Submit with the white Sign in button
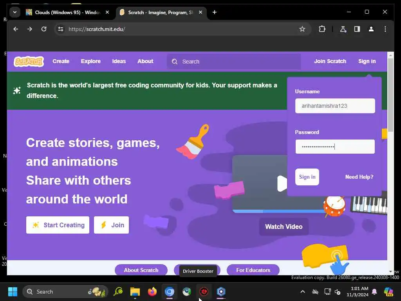Image resolution: width=401 pixels, height=301 pixels. (307, 177)
